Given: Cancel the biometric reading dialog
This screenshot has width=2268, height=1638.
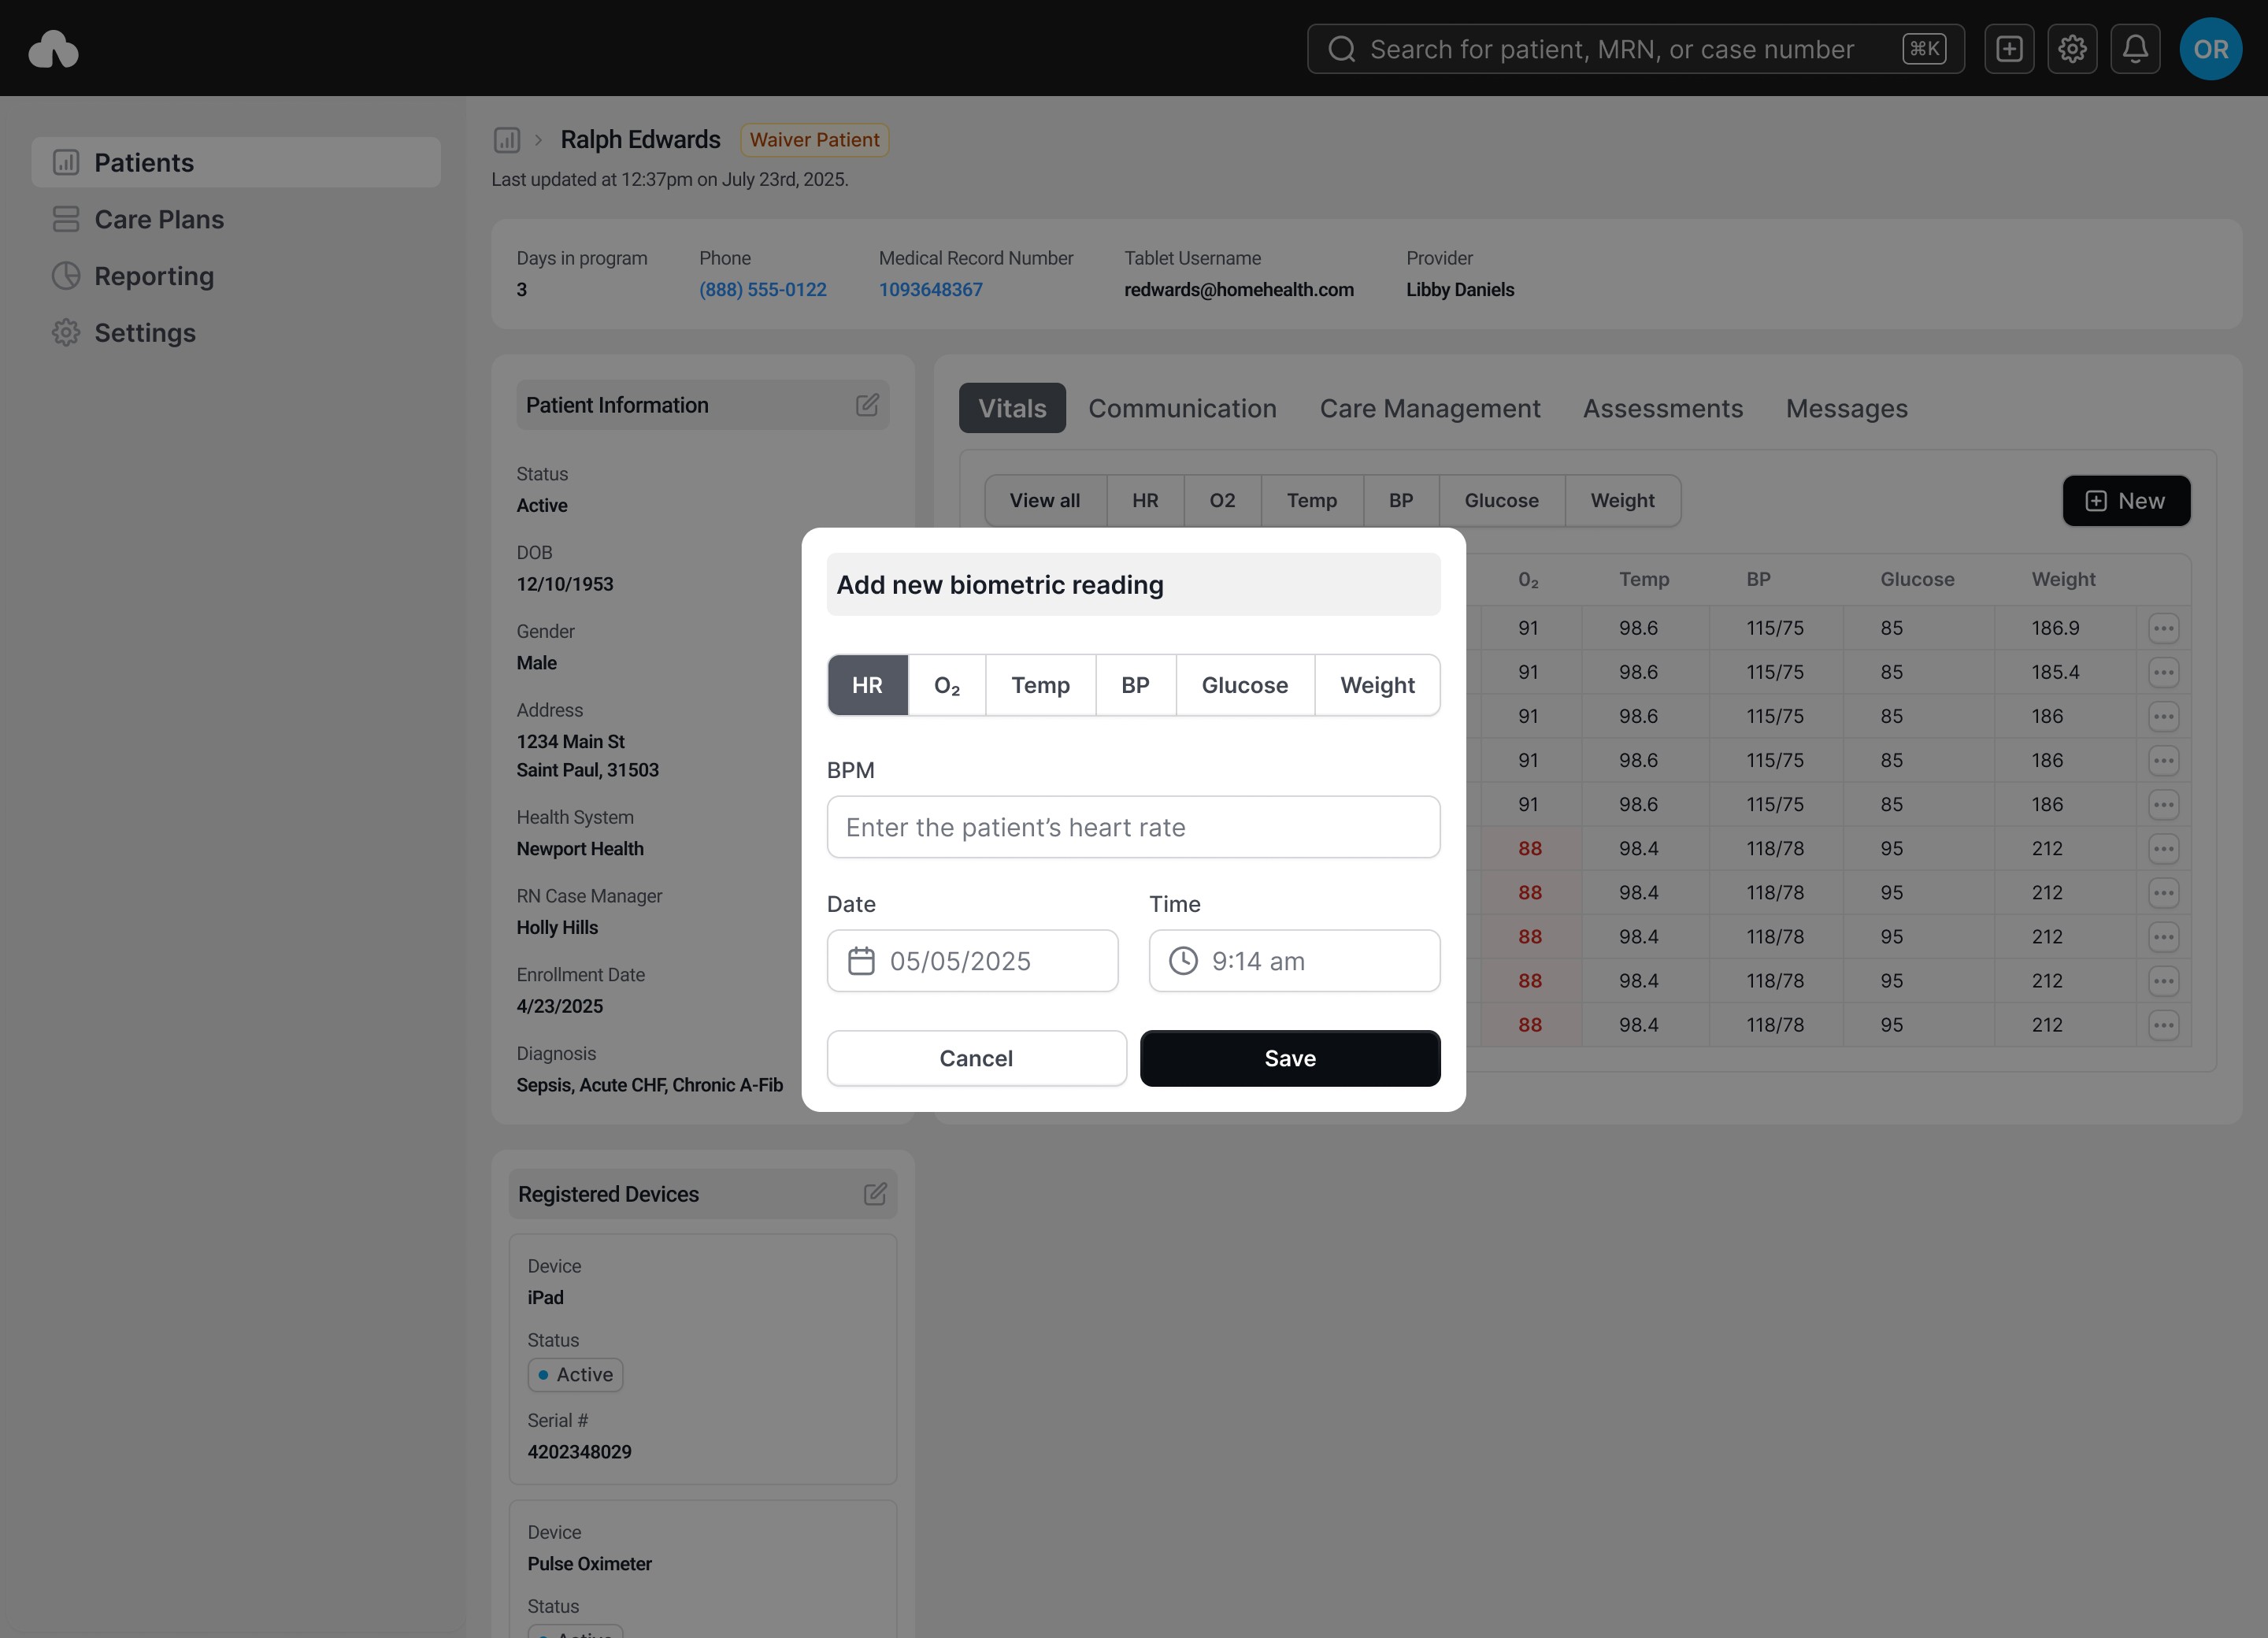Looking at the screenshot, I should pos(976,1058).
